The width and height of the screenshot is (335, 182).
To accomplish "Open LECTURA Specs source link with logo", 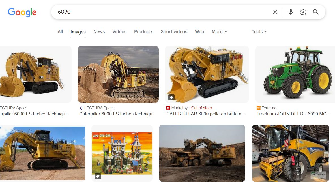I will [97, 108].
